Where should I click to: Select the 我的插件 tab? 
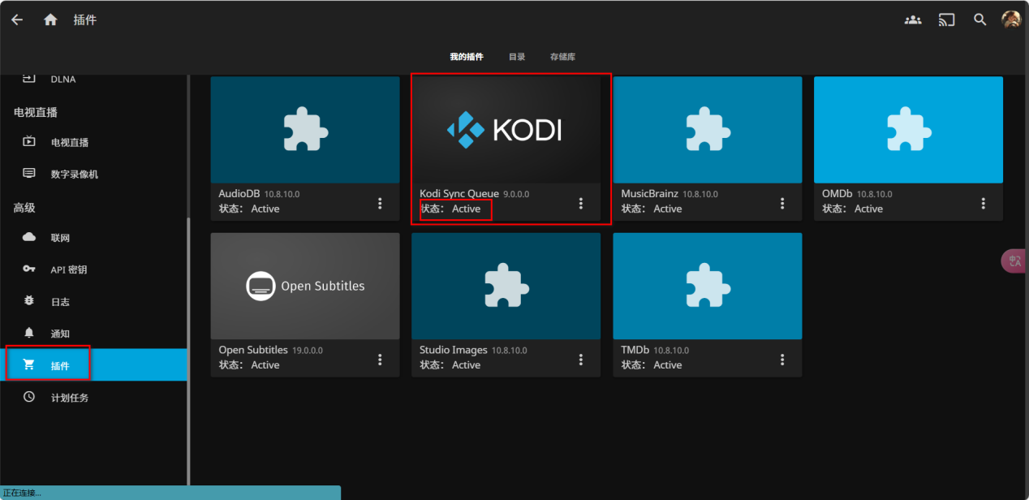(x=467, y=57)
